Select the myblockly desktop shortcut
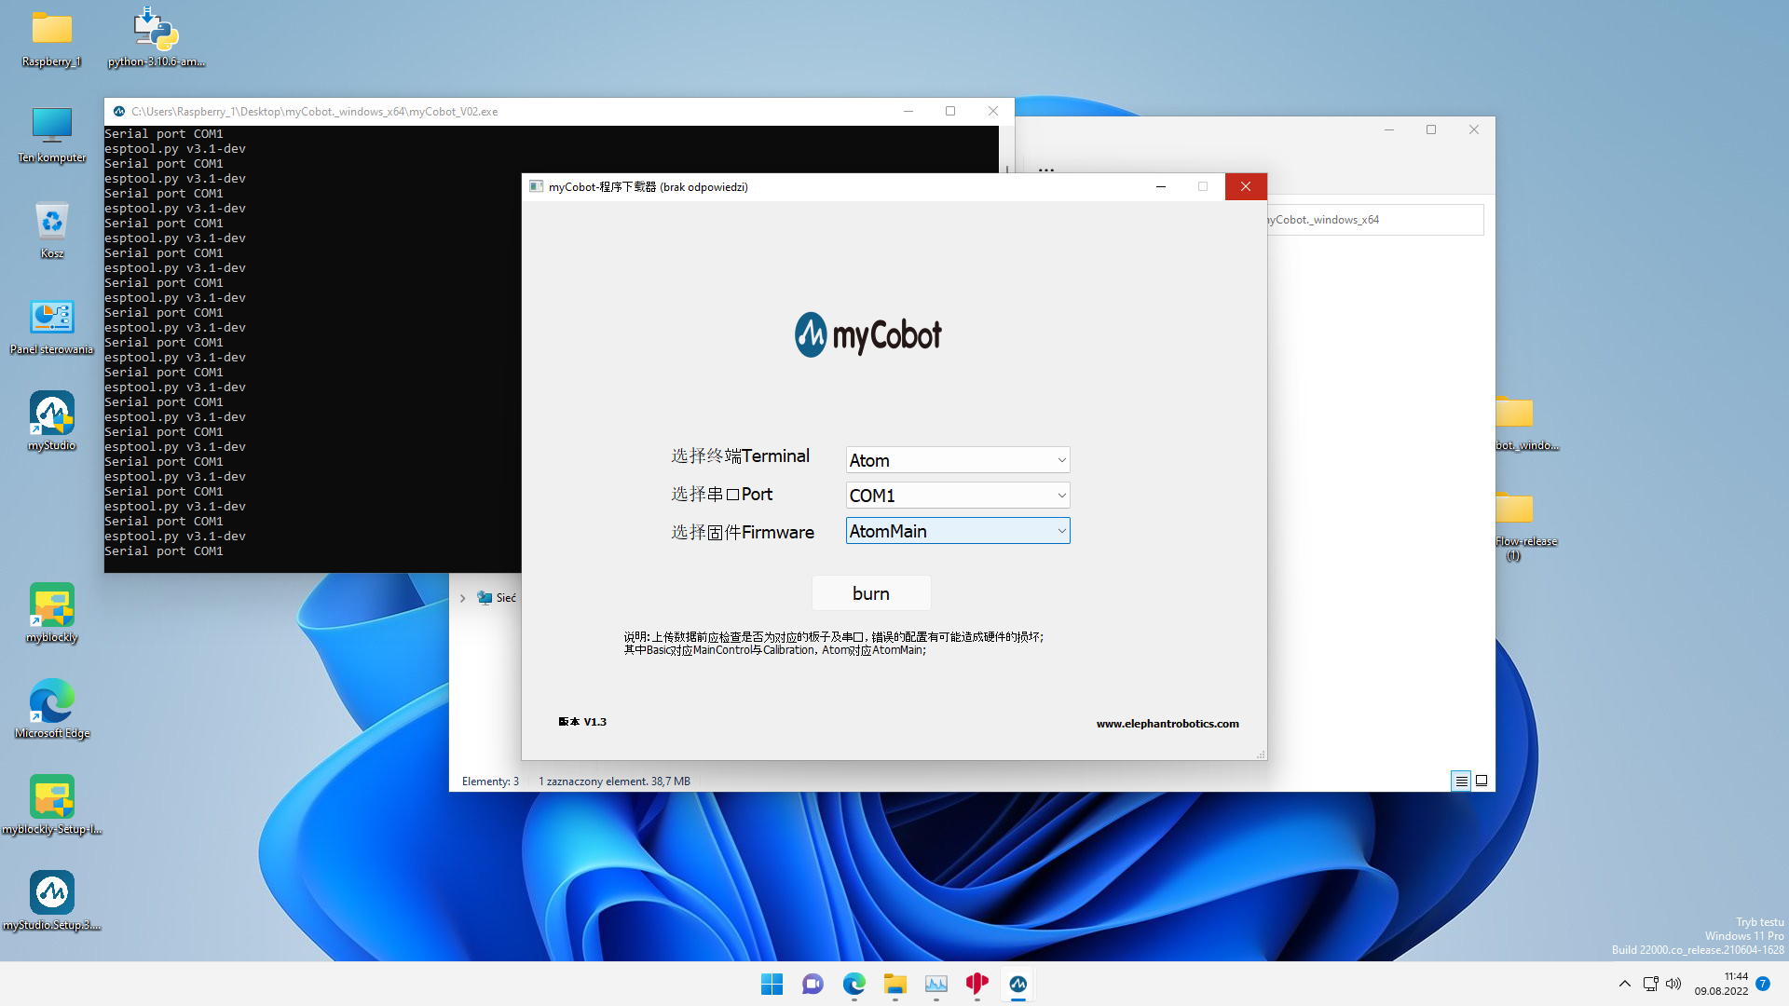 pos(52,614)
